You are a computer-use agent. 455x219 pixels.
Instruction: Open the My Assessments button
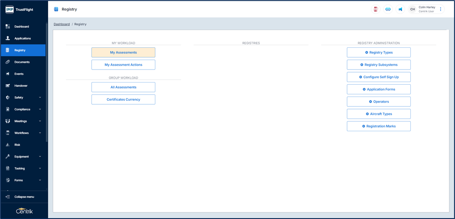(x=123, y=53)
